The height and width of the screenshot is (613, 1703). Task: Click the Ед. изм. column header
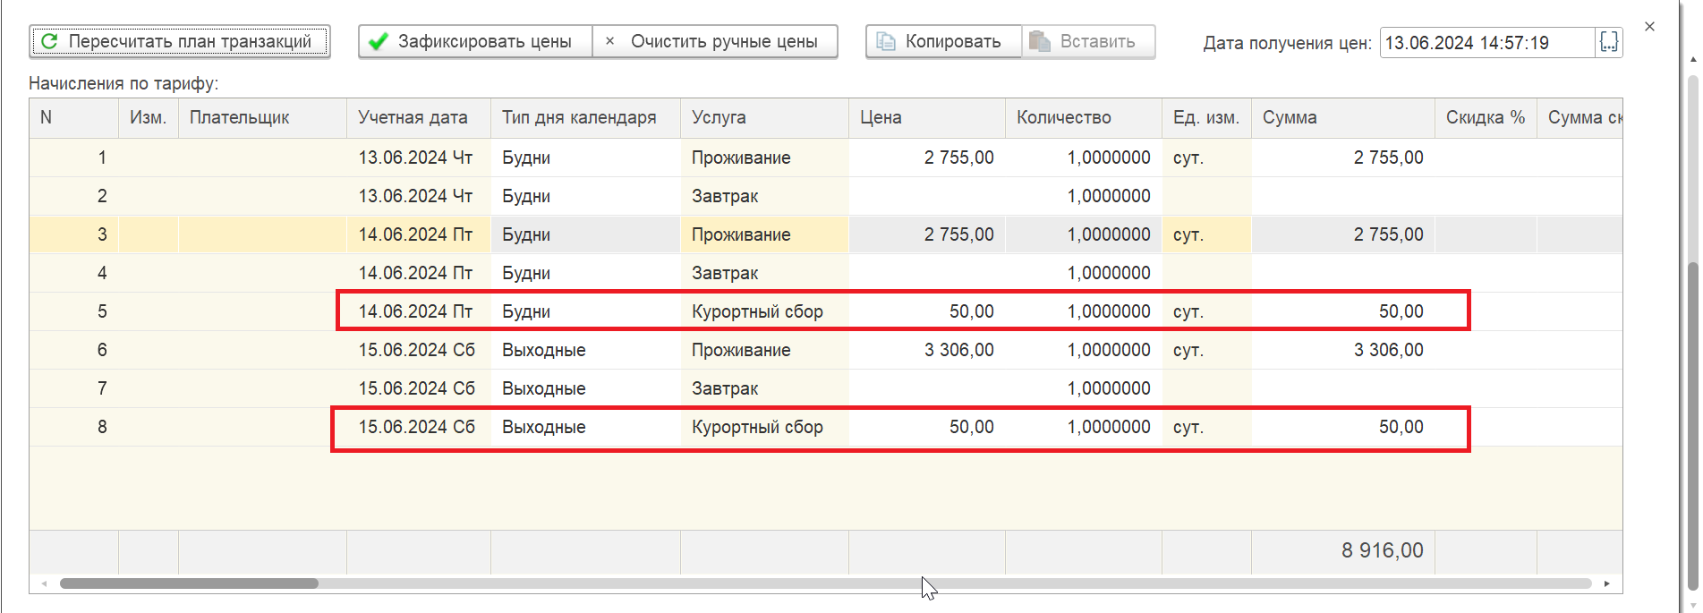tap(1206, 118)
